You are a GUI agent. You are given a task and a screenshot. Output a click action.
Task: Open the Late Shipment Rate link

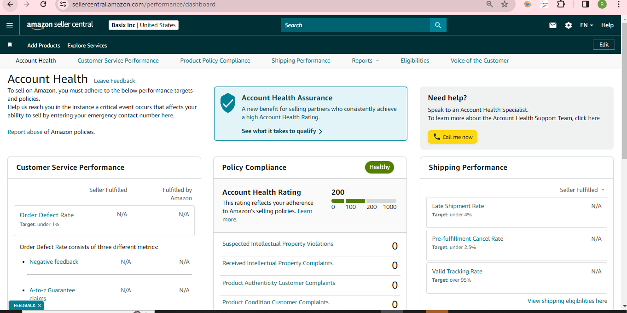click(458, 206)
